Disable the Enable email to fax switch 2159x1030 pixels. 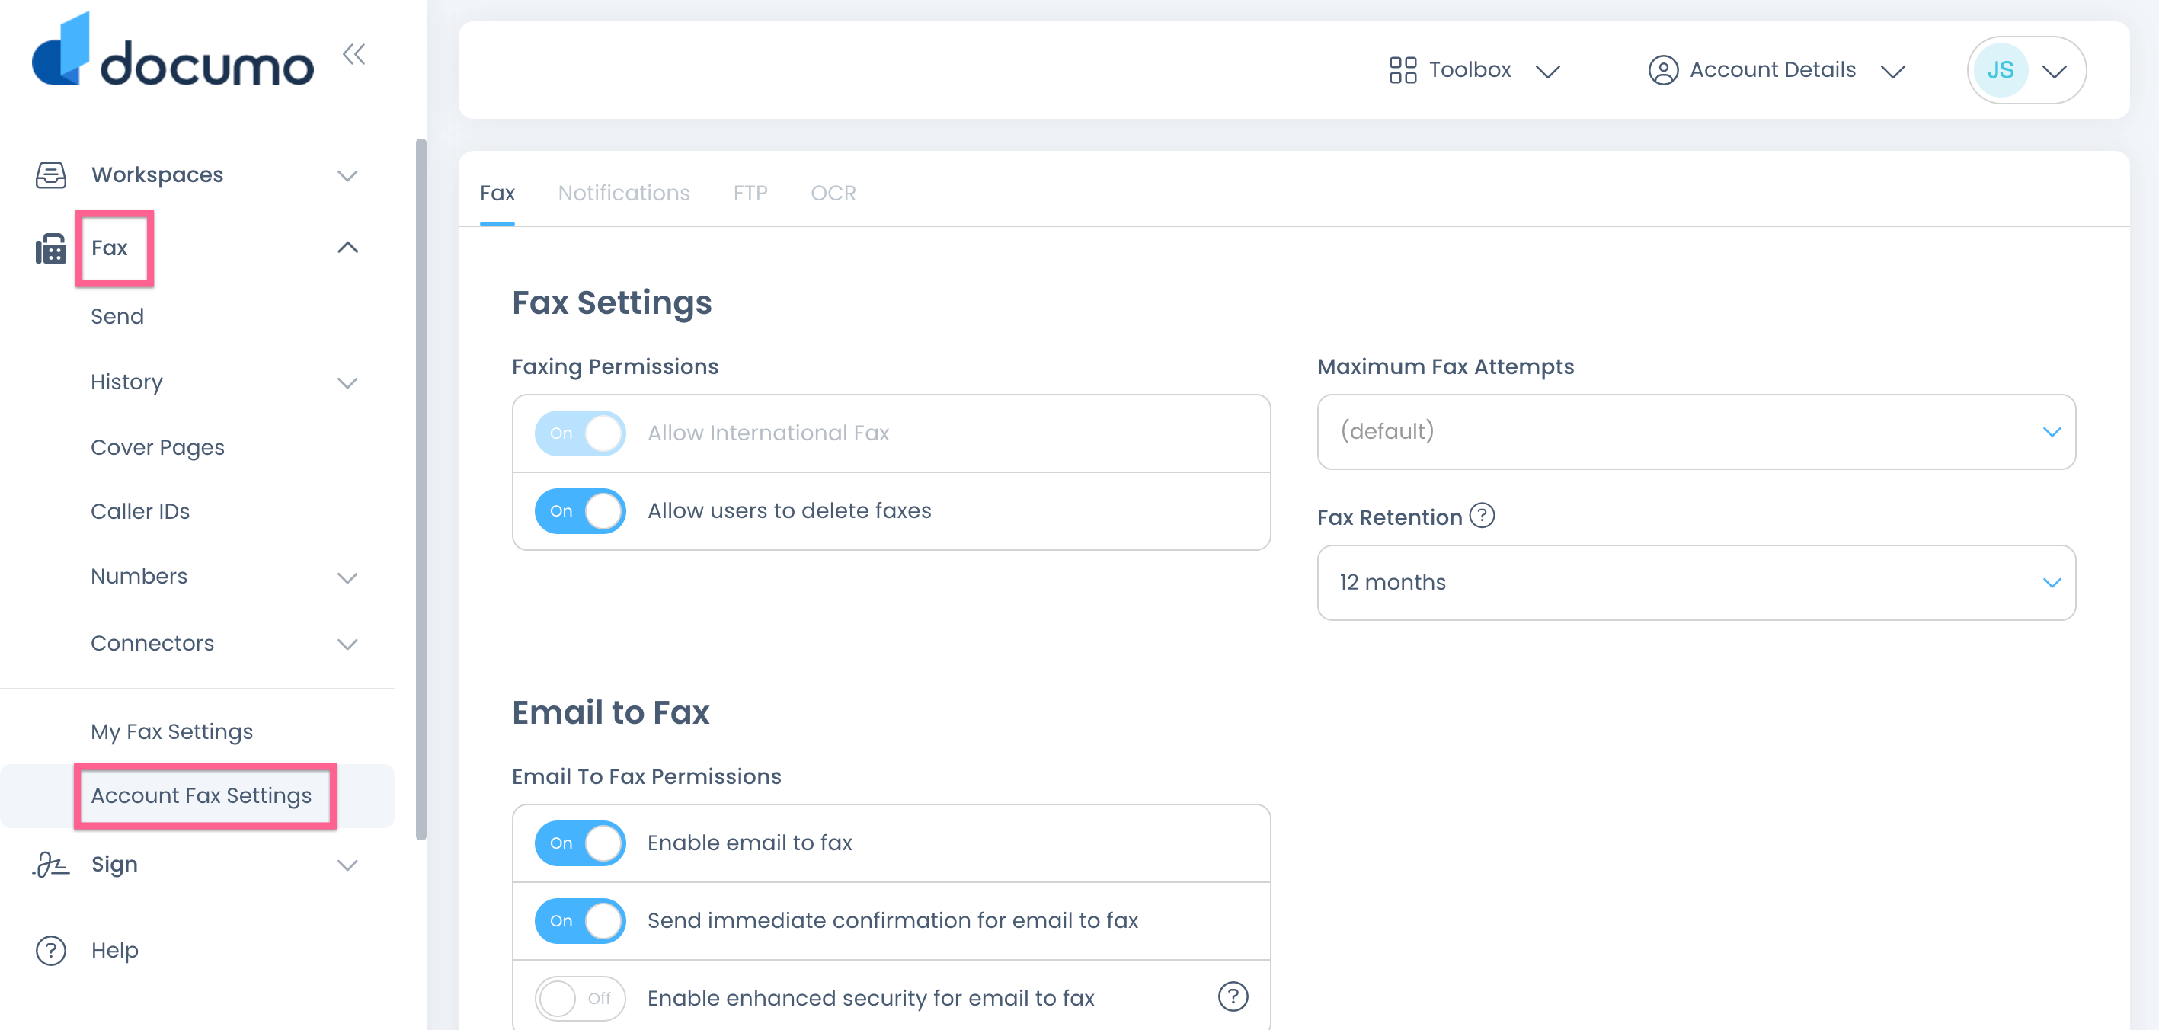click(x=580, y=843)
